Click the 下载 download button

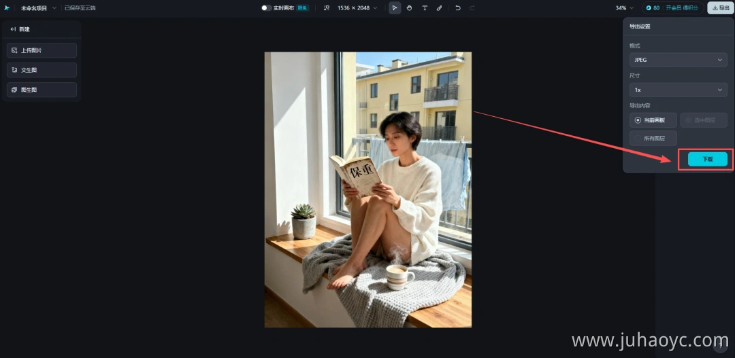coord(707,159)
